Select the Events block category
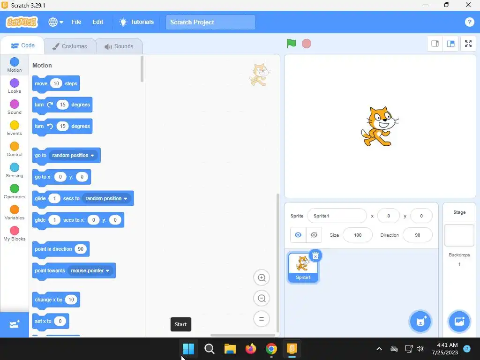 pyautogui.click(x=15, y=128)
